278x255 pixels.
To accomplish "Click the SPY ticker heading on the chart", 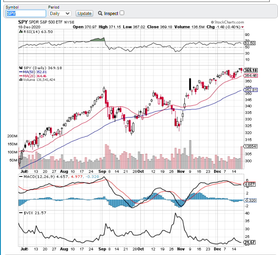I will [x=23, y=22].
